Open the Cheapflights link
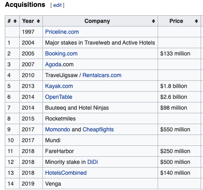Viewport: 203px width, 190px height. (98, 129)
